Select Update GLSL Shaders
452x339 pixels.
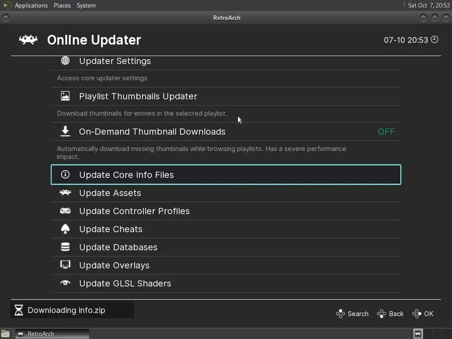point(226,283)
